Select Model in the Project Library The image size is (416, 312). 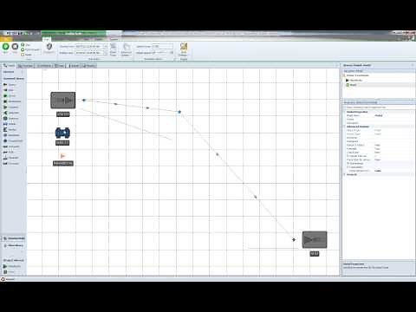[x=9, y=272]
